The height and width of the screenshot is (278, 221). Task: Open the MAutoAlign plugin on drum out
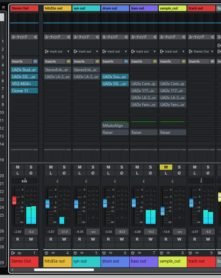(x=115, y=126)
